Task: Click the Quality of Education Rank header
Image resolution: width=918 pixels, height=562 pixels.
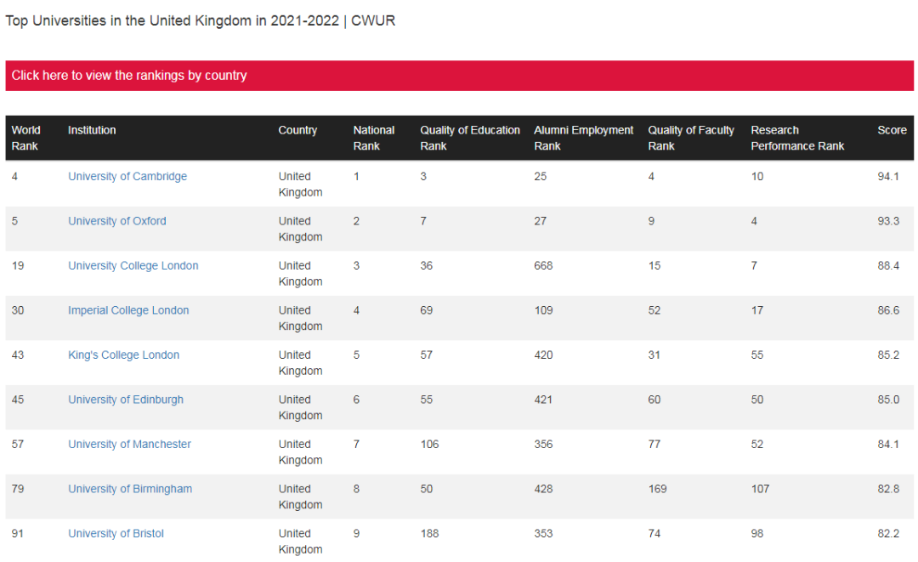Action: tap(469, 138)
